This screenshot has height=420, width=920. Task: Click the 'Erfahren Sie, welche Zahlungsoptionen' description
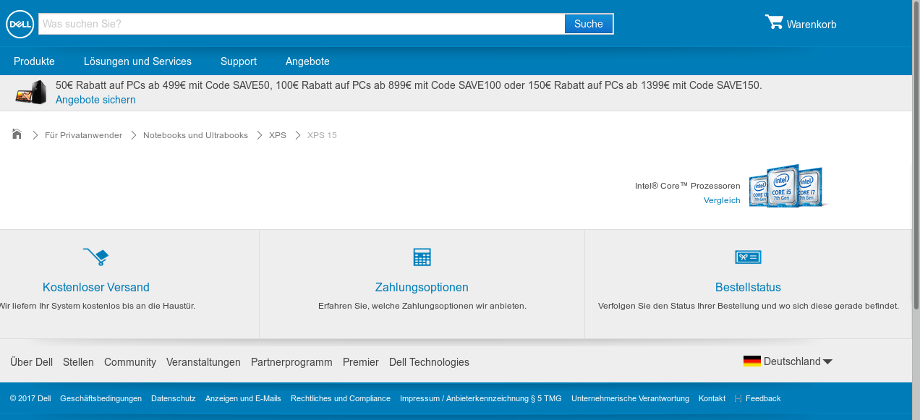(422, 306)
